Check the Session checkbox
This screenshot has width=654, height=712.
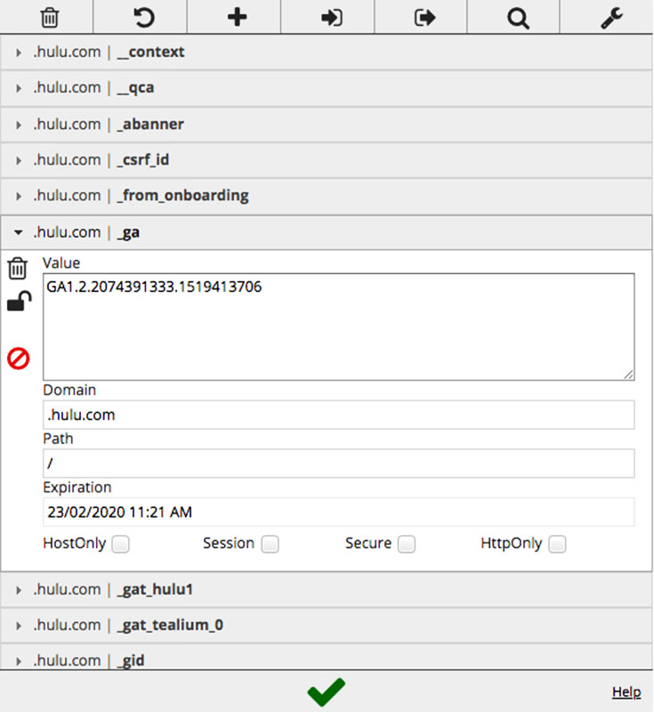[270, 544]
